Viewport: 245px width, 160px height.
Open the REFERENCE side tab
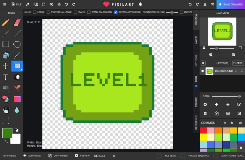(196, 122)
